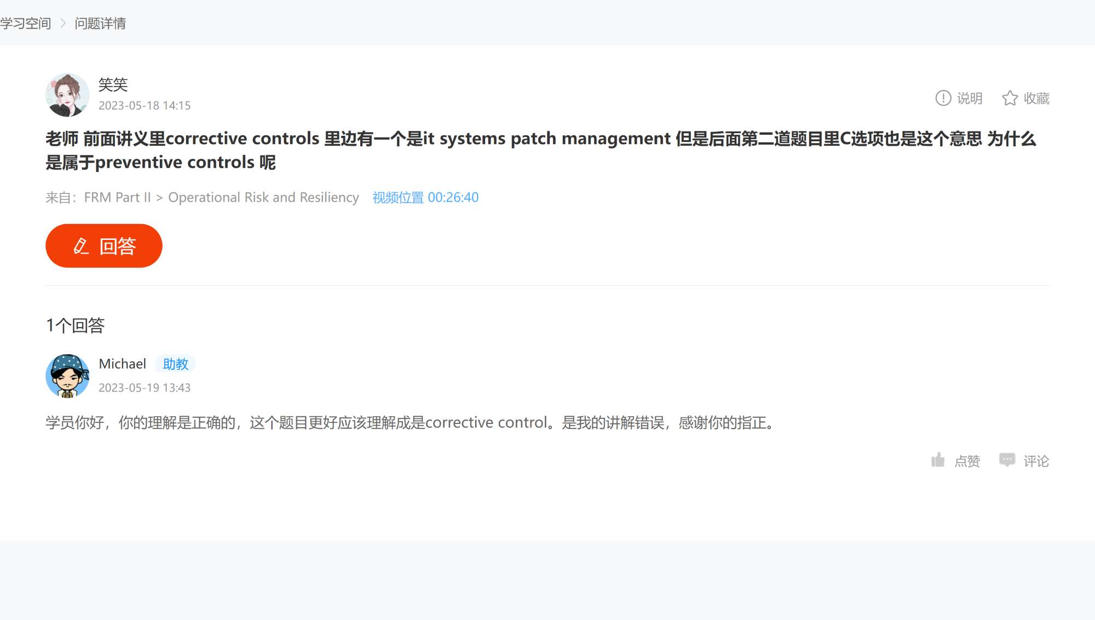Open 笑笑's profile avatar
The image size is (1095, 620).
click(67, 95)
